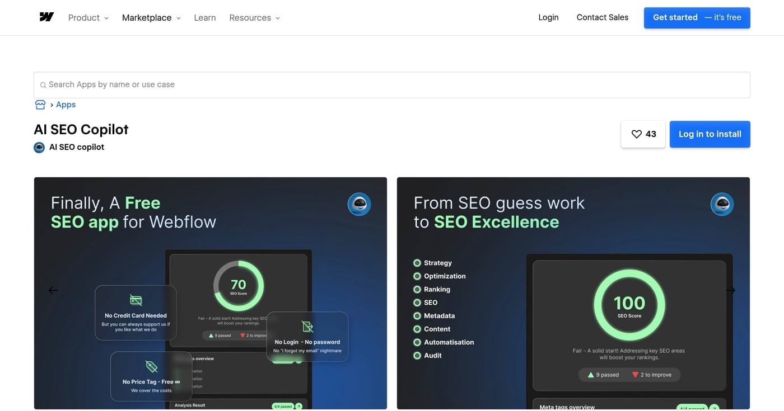784x411 pixels.
Task: Like the app with the heart button
Action: pyautogui.click(x=643, y=134)
